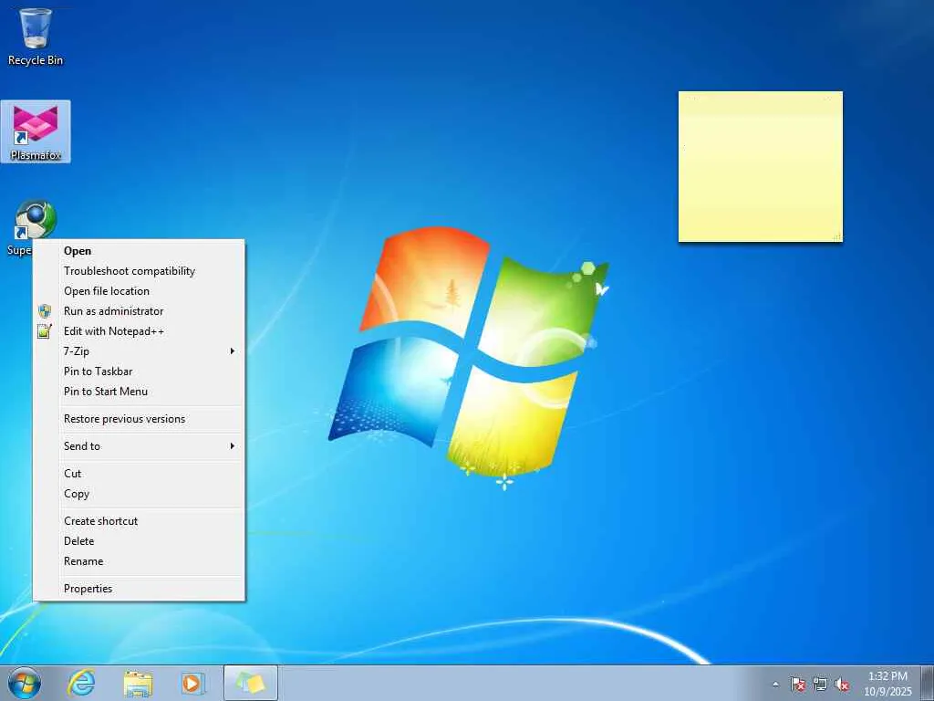This screenshot has height=701, width=934.
Task: Select the Recycle Bin desktop icon
Action: click(x=36, y=37)
